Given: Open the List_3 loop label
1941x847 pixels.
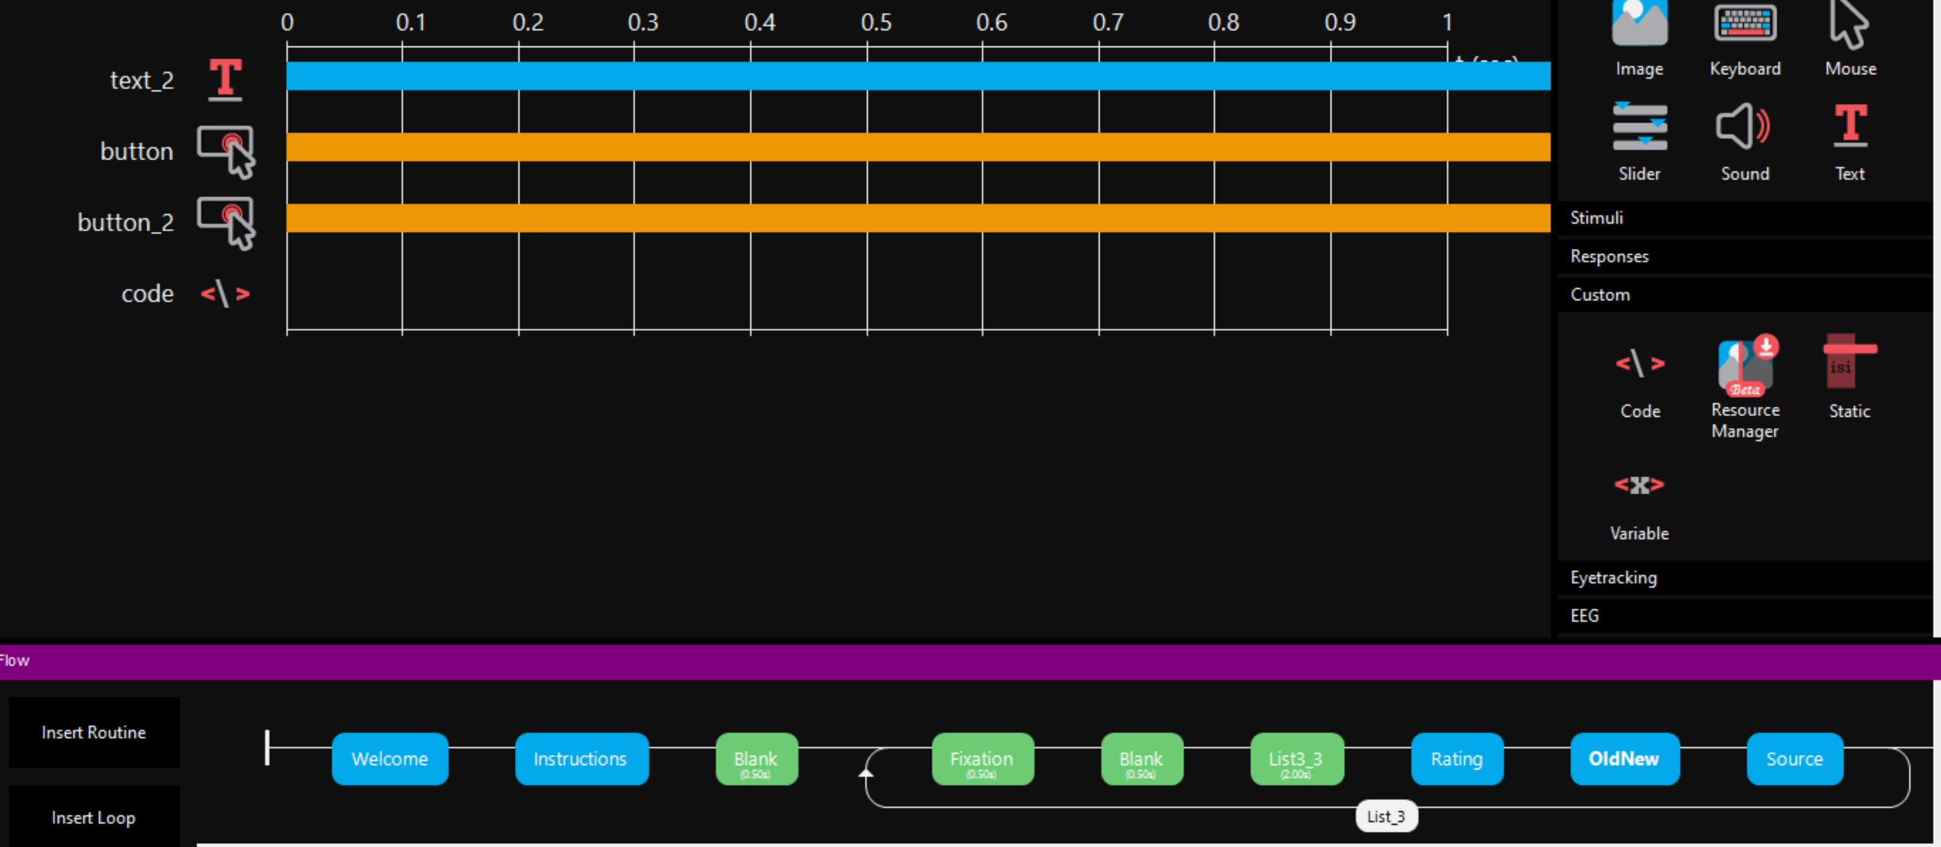Looking at the screenshot, I should pyautogui.click(x=1386, y=817).
